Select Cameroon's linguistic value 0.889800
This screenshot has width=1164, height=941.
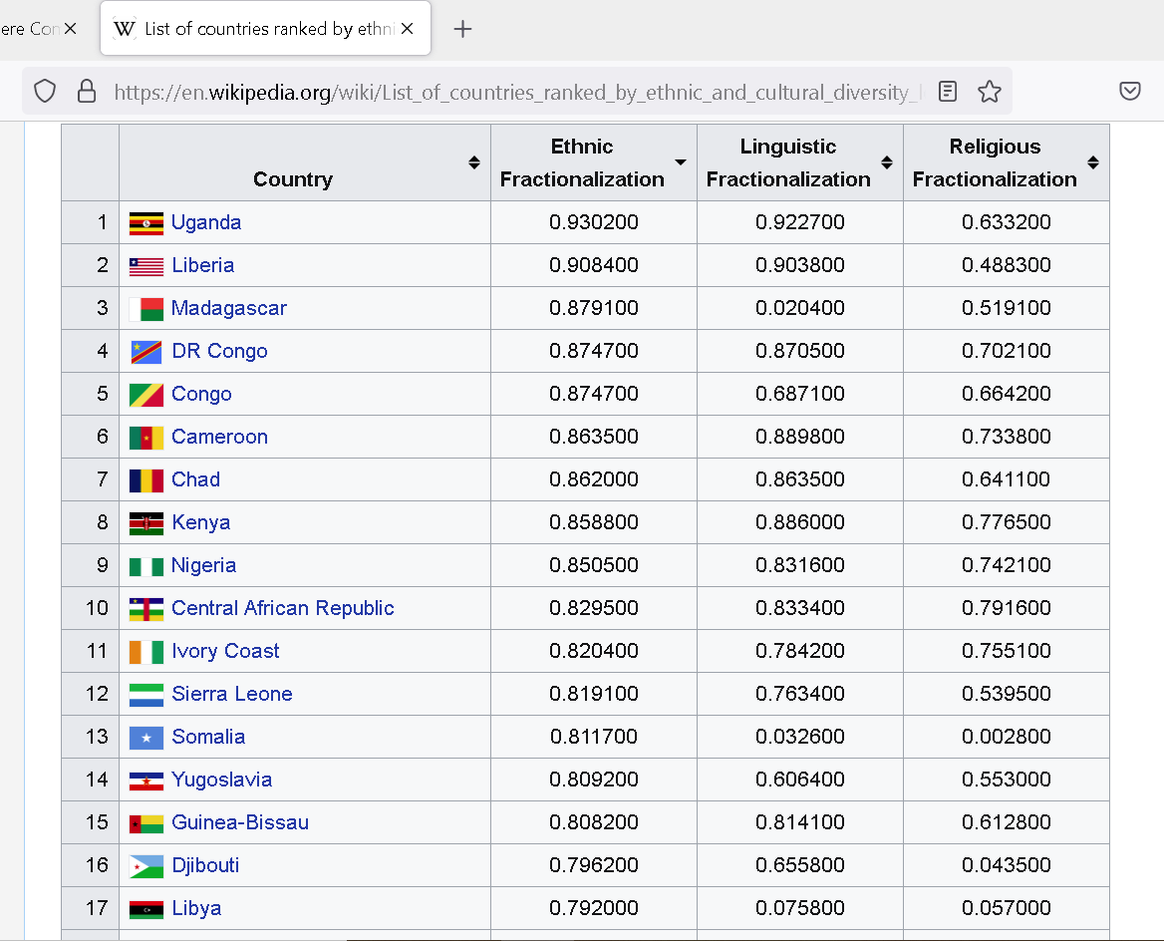pos(800,437)
